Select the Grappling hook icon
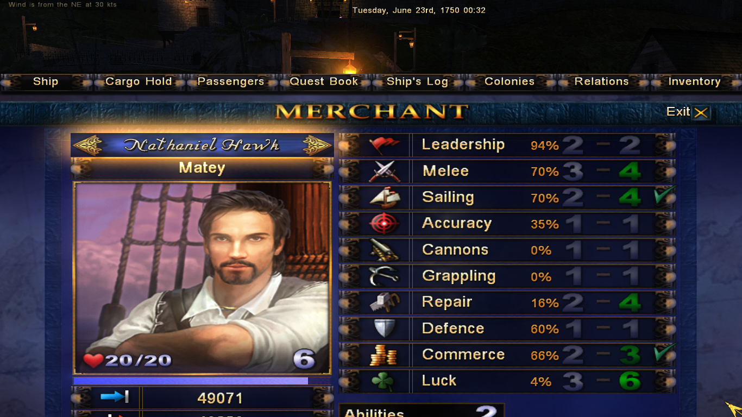742x417 pixels. click(384, 276)
